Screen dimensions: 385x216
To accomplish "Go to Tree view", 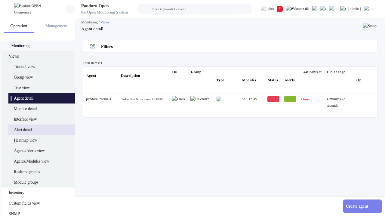I will (x=42, y=88).
